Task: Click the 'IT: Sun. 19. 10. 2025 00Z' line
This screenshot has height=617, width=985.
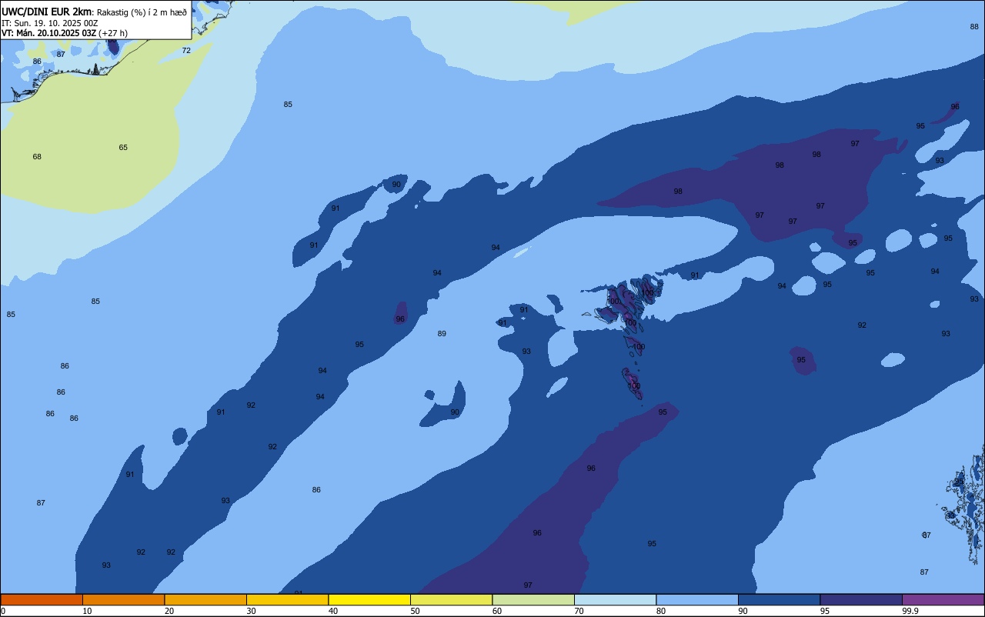Action: [49, 23]
